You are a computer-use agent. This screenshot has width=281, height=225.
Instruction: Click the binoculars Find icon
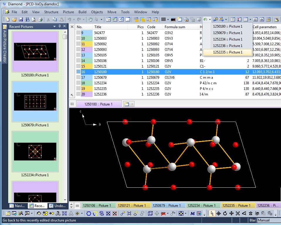pos(27,19)
